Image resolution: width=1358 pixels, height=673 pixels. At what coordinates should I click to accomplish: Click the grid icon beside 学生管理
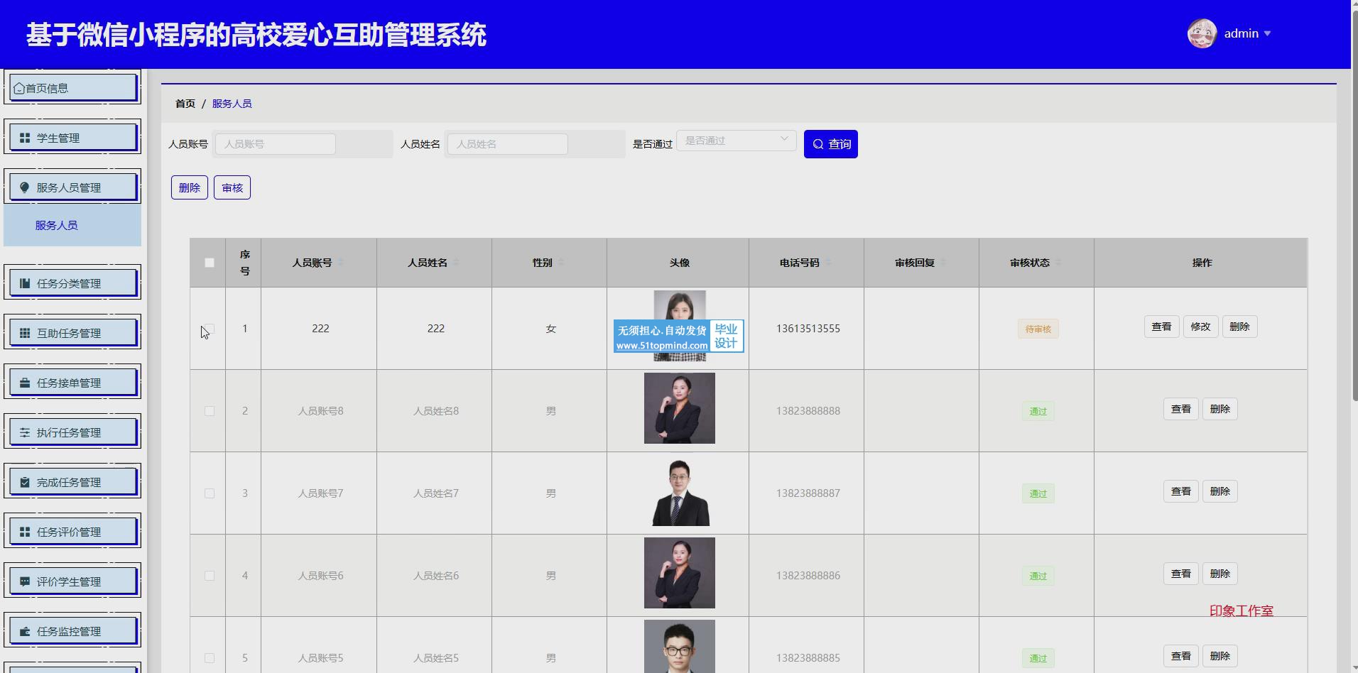(25, 138)
